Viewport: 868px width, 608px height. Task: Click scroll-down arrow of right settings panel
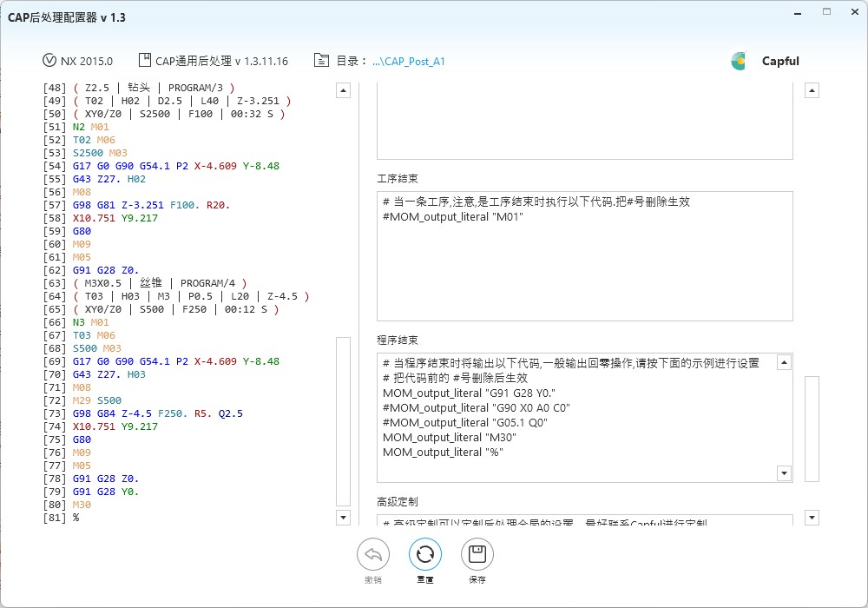[x=812, y=518]
